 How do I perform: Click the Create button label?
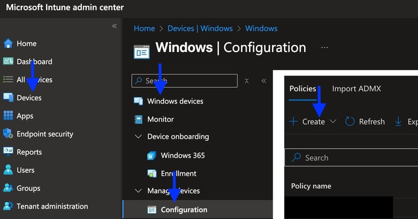click(x=313, y=121)
